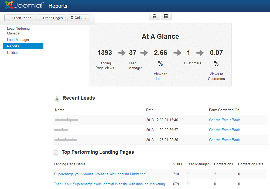Click the '1393' landing page views number
Image resolution: width=270 pixels, height=189 pixels.
click(105, 52)
